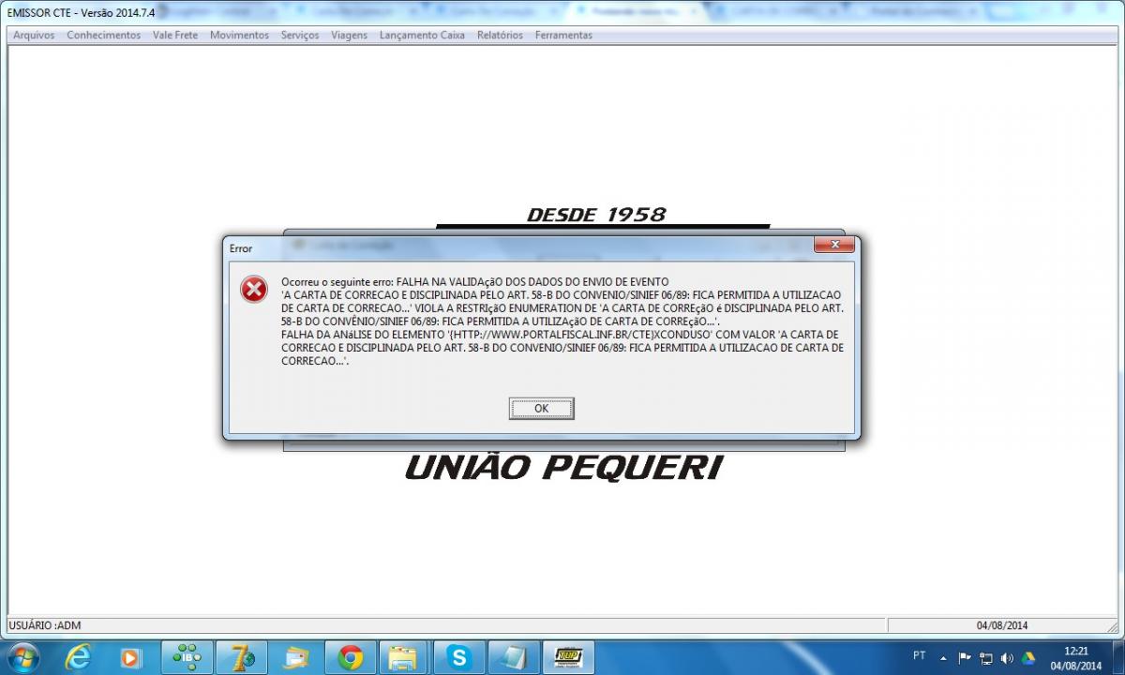This screenshot has width=1125, height=675.
Task: Click the PT language indicator
Action: (x=919, y=656)
